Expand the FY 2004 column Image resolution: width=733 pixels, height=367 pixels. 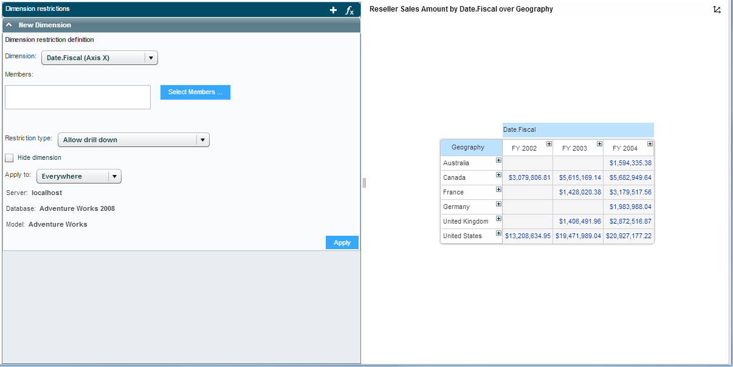(x=650, y=144)
